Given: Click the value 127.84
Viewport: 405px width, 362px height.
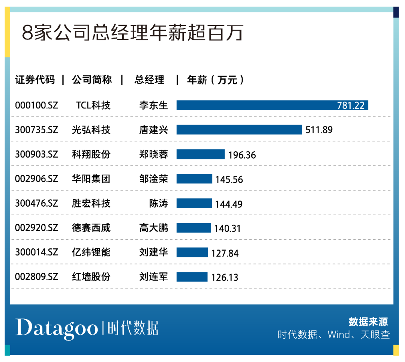Looking at the screenshot, I should click(225, 253).
